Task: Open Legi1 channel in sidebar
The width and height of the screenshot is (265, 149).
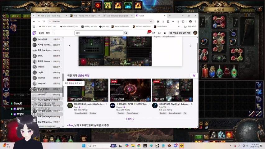Action: point(47,72)
